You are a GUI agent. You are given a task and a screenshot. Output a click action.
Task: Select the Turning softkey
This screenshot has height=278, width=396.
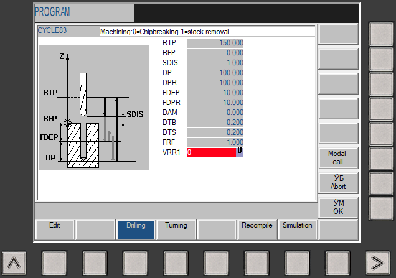click(x=176, y=229)
